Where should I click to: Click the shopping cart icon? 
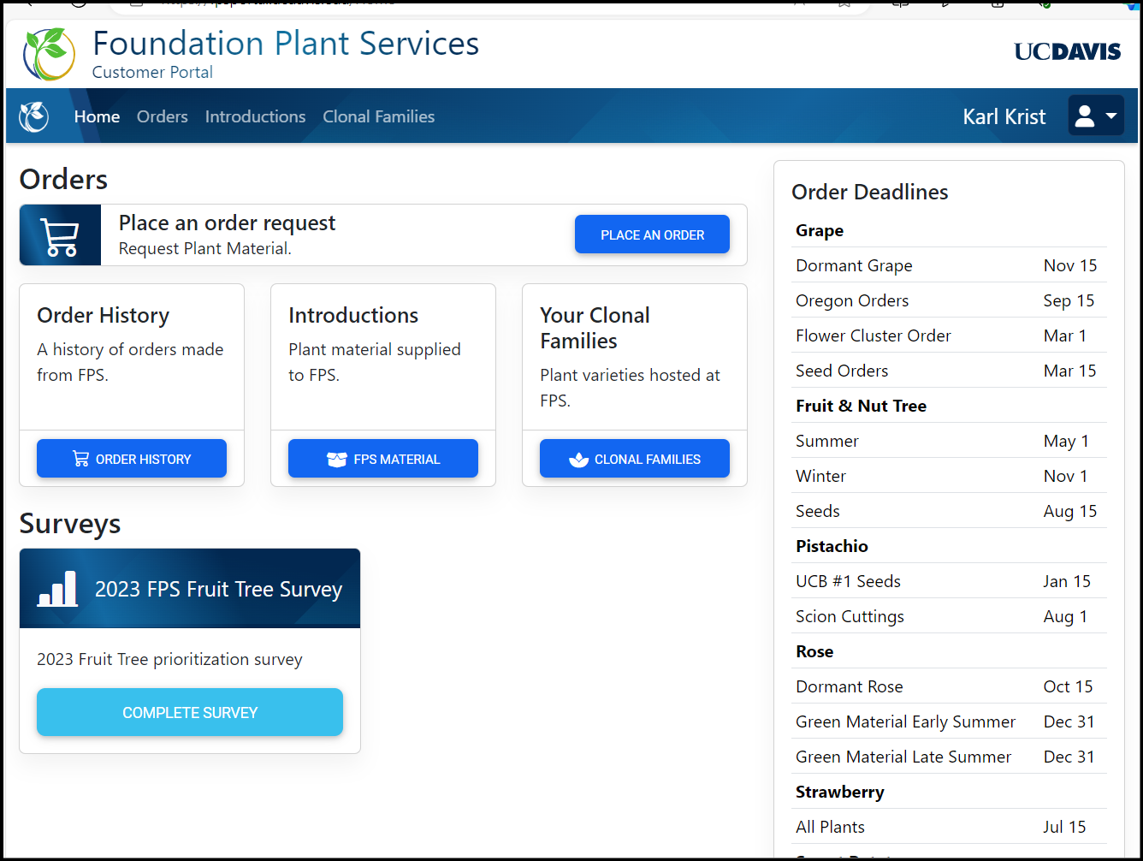[60, 235]
